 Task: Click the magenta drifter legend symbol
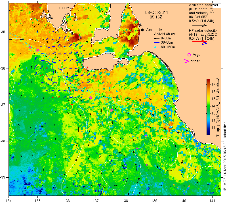pos(187,61)
